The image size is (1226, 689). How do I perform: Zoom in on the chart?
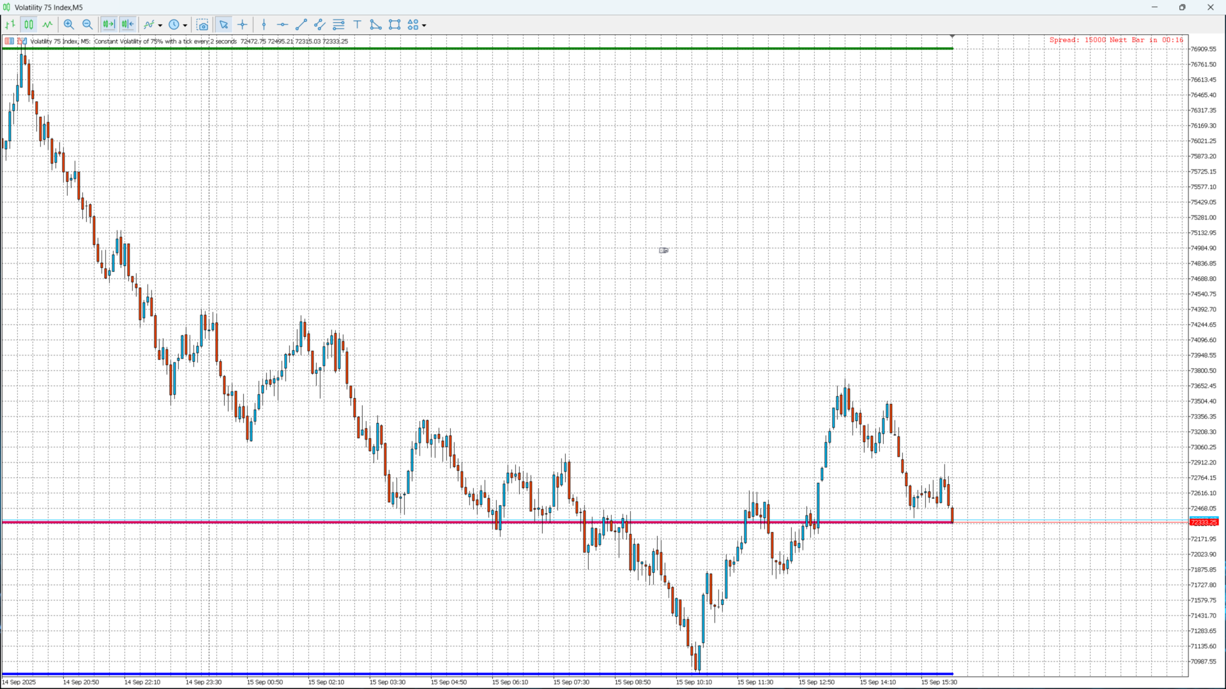[69, 25]
